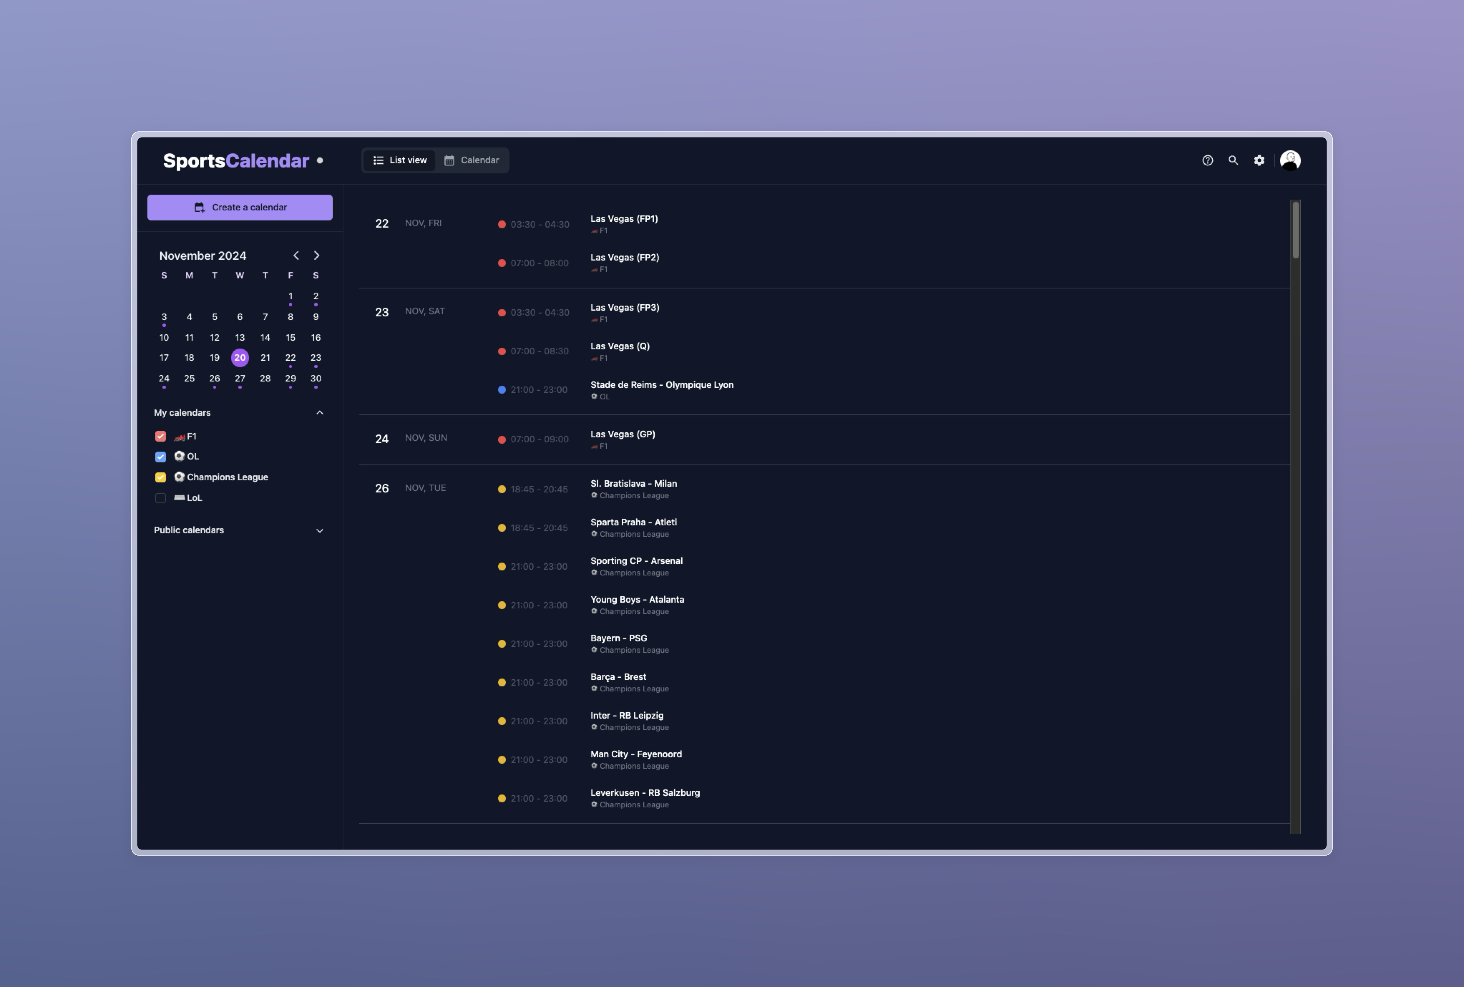This screenshot has width=1464, height=987.
Task: Click the Create a calendar button
Action: [x=240, y=206]
